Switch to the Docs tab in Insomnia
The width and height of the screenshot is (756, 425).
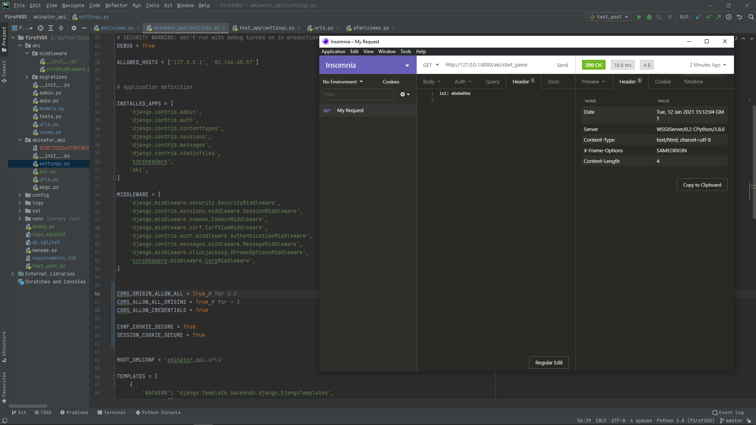[553, 82]
